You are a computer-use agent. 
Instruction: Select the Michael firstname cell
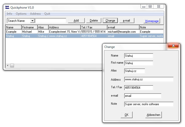point(29,32)
